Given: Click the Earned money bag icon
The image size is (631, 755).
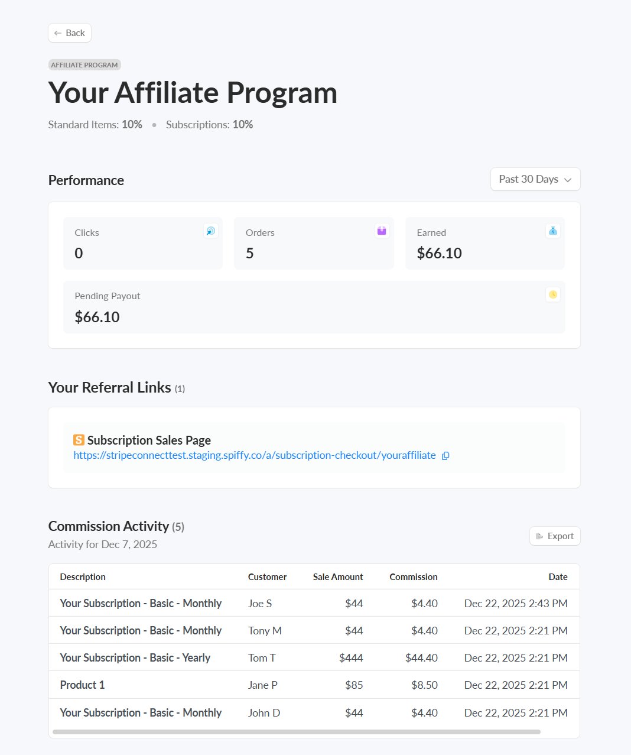Looking at the screenshot, I should [553, 231].
